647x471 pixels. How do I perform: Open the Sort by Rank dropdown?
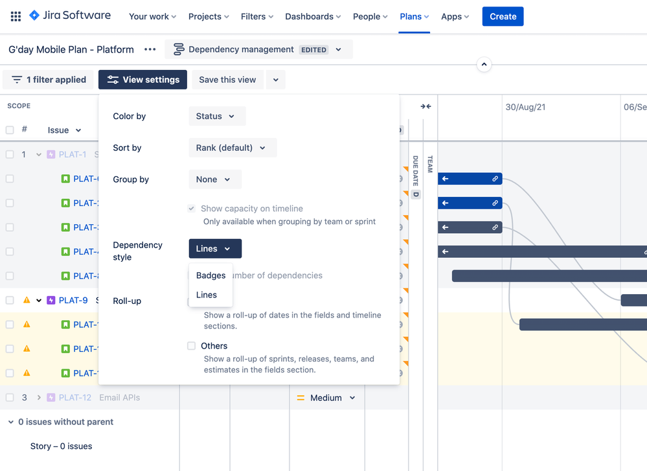[x=233, y=148]
